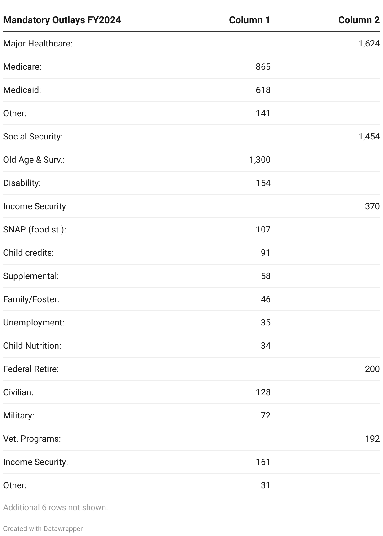The height and width of the screenshot is (536, 383).
Task: Select the "Child Nutrition:" row label
Action: coord(32,346)
